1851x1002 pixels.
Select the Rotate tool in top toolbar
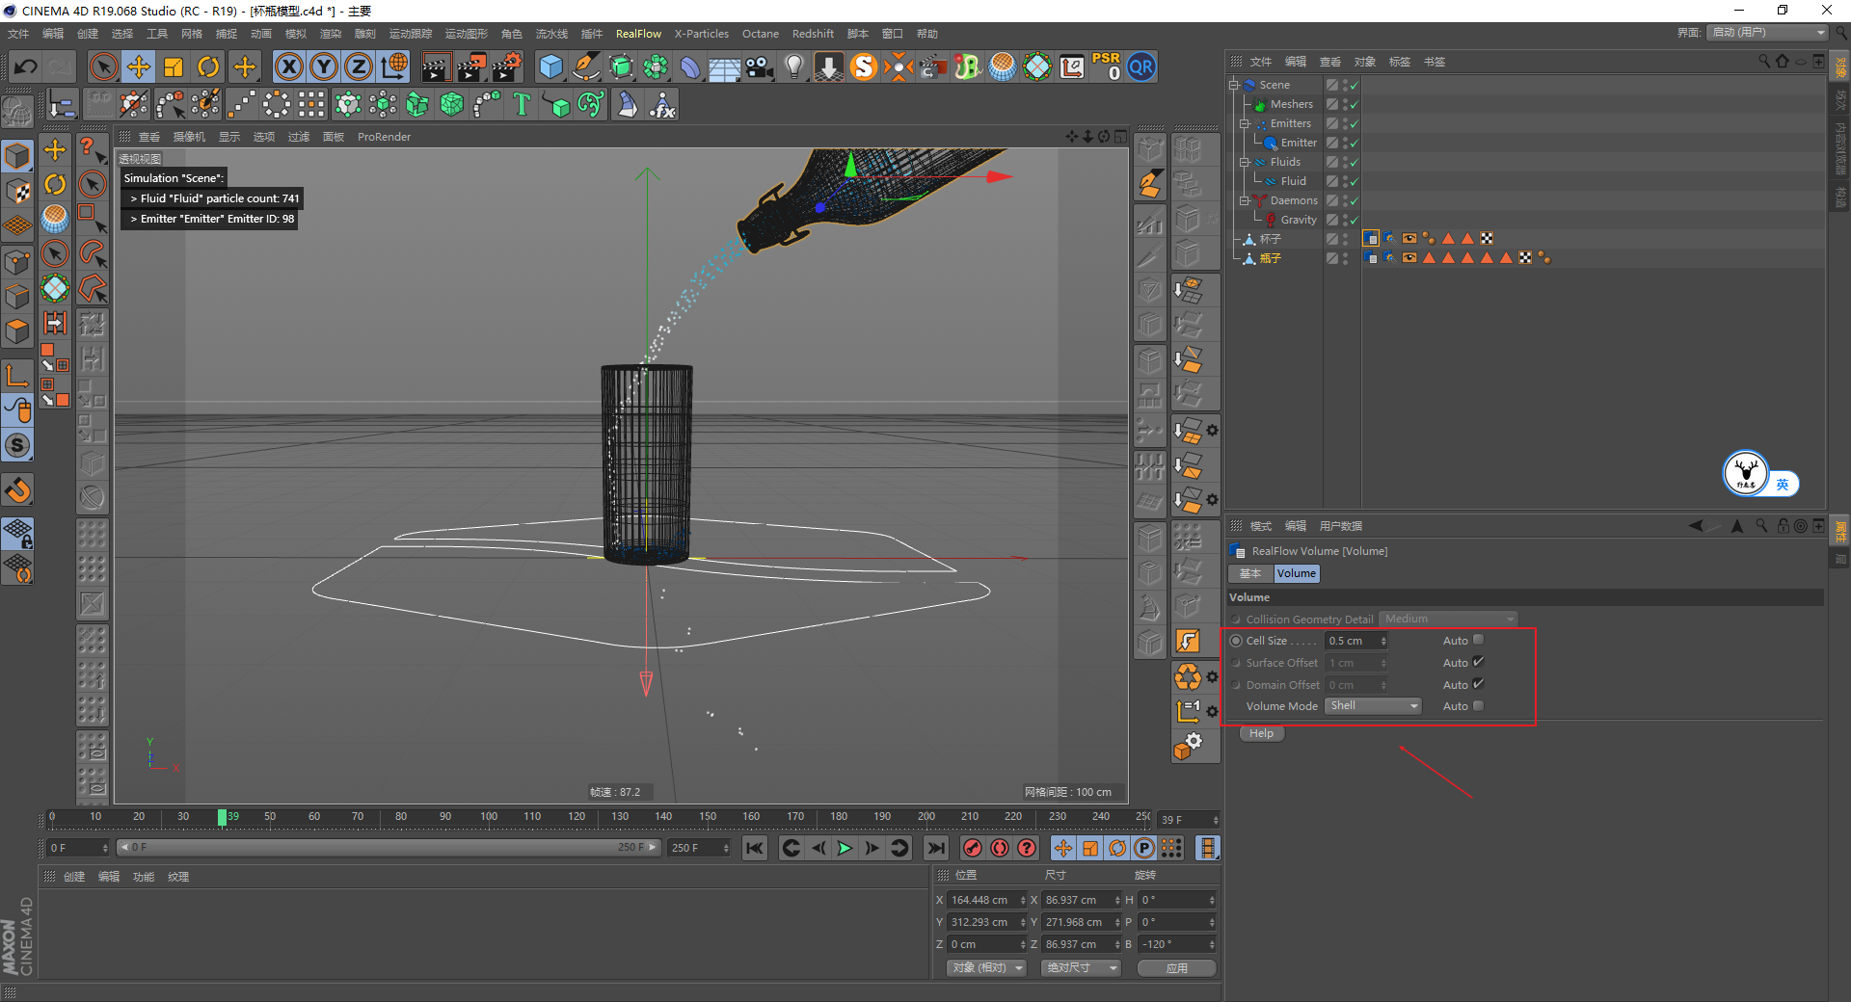[208, 66]
